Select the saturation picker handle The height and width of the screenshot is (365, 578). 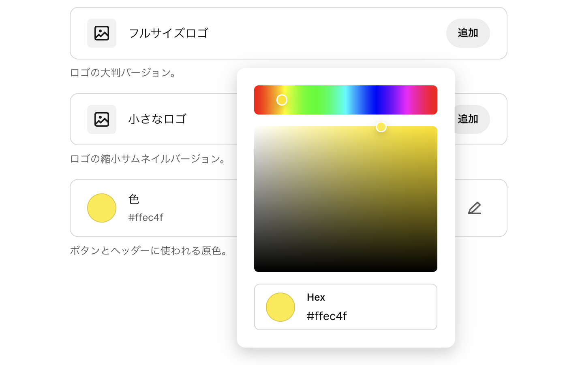pyautogui.click(x=381, y=127)
